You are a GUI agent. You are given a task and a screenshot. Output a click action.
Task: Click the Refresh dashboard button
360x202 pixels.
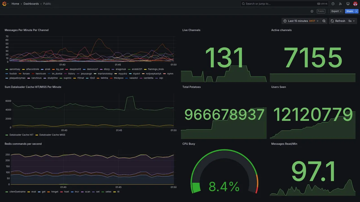tap(338, 21)
